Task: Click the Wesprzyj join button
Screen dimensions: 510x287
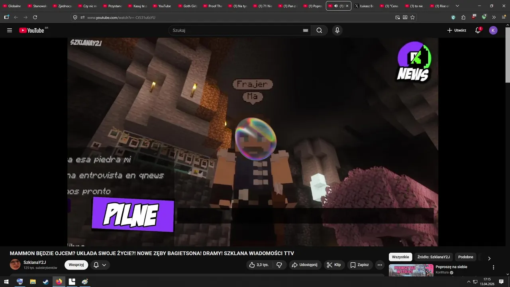Action: click(x=76, y=265)
